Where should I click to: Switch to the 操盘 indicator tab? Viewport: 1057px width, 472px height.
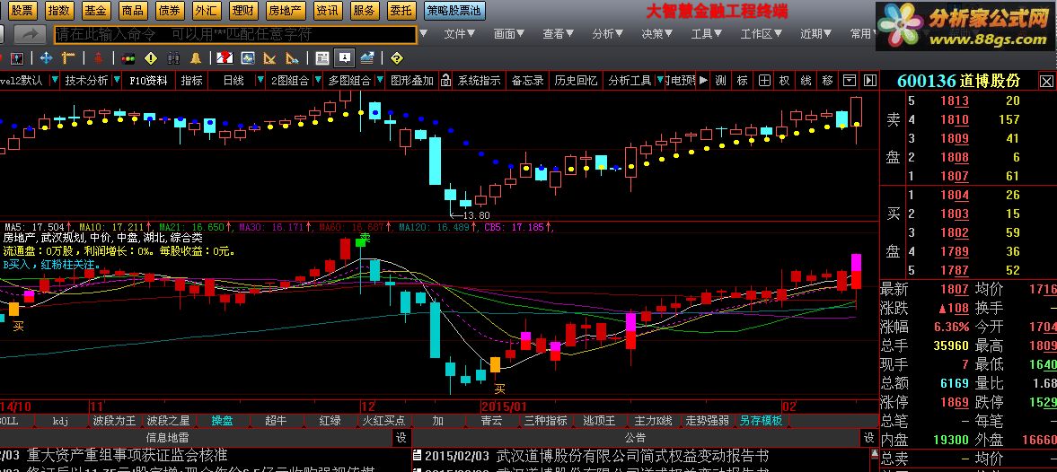pyautogui.click(x=223, y=421)
